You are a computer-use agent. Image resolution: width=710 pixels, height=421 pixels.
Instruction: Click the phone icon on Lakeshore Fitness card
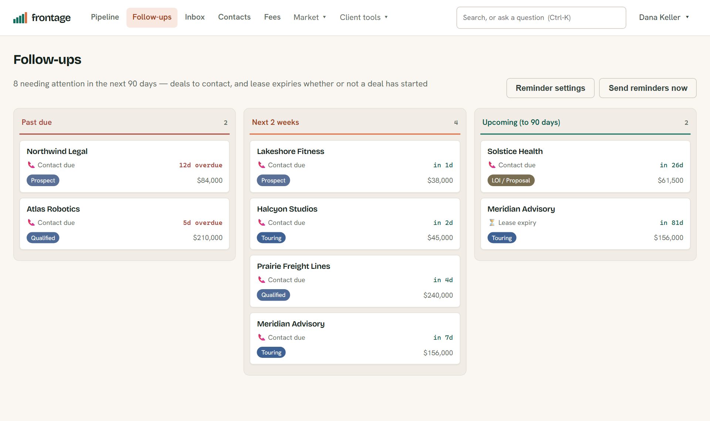click(x=261, y=165)
